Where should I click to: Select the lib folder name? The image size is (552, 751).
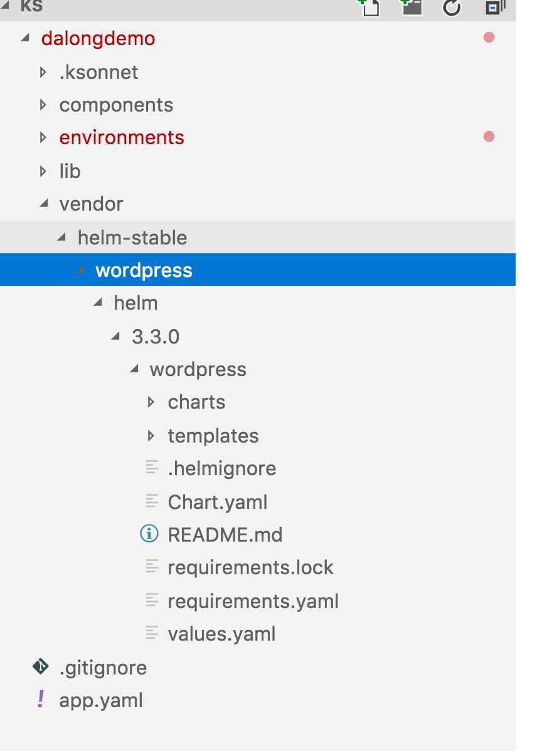point(70,171)
